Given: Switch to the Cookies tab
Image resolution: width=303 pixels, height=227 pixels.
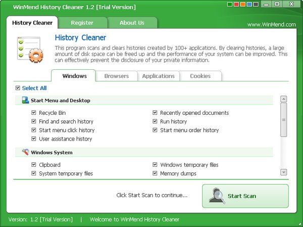Looking at the screenshot, I should pos(200,76).
